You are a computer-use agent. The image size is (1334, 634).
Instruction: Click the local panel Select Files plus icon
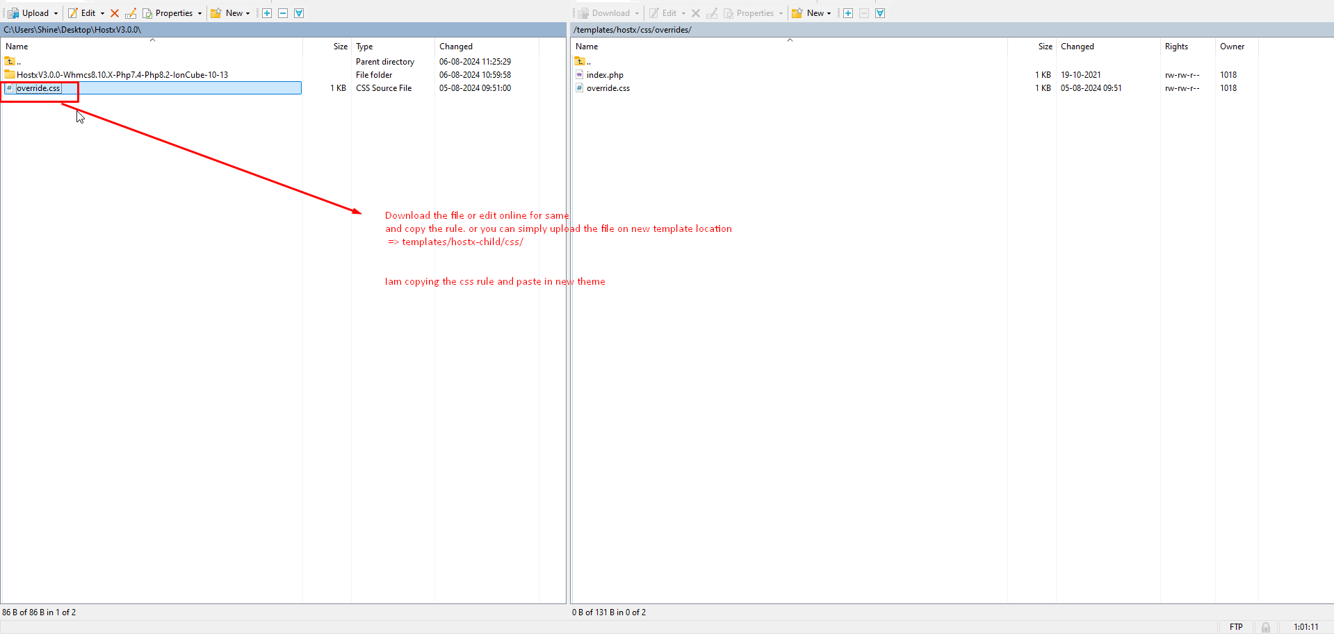click(267, 13)
